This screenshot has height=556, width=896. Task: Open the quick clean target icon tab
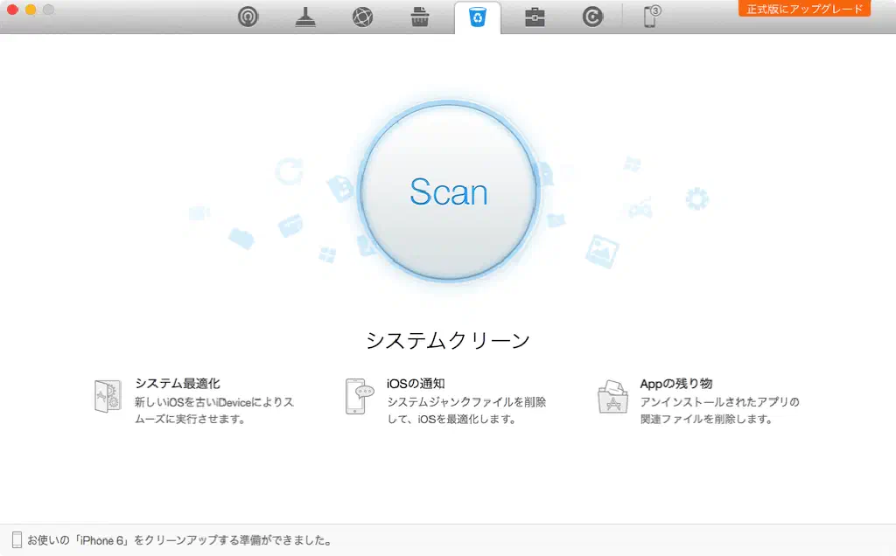point(248,17)
